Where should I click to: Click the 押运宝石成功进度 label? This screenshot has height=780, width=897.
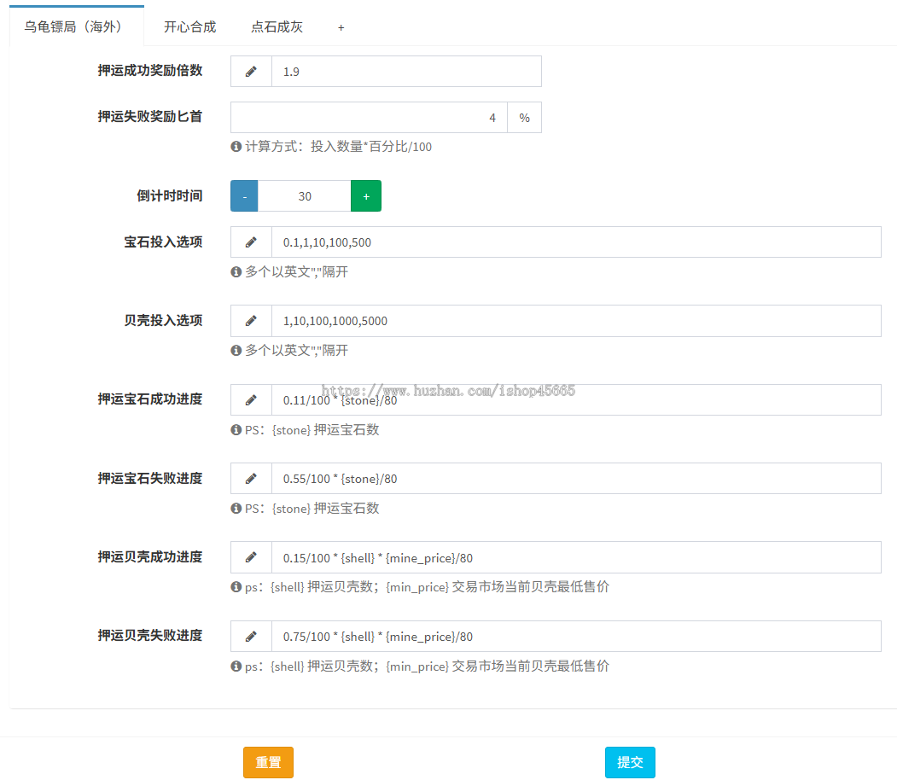click(150, 399)
